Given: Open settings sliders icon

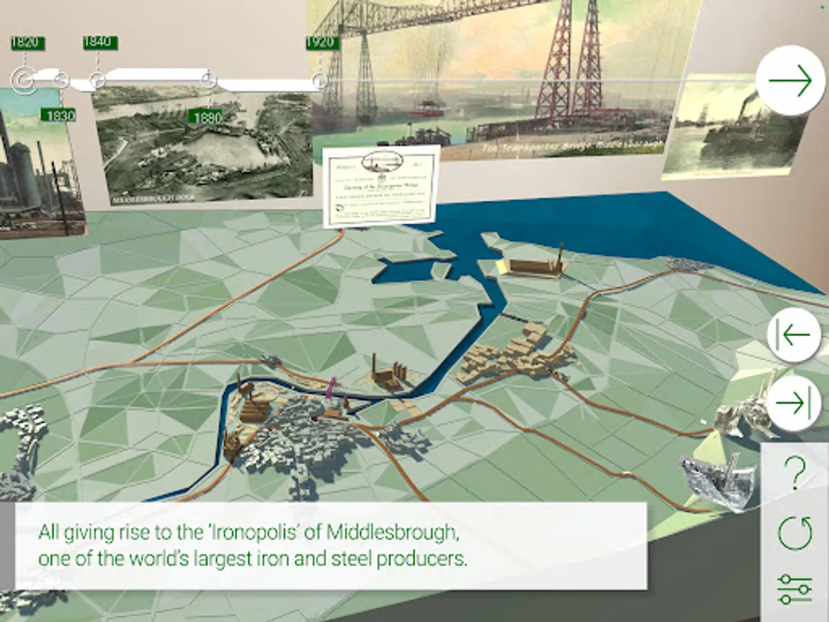Looking at the screenshot, I should coord(794,589).
